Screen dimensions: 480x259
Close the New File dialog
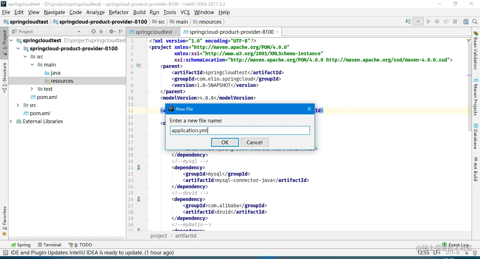(309, 109)
